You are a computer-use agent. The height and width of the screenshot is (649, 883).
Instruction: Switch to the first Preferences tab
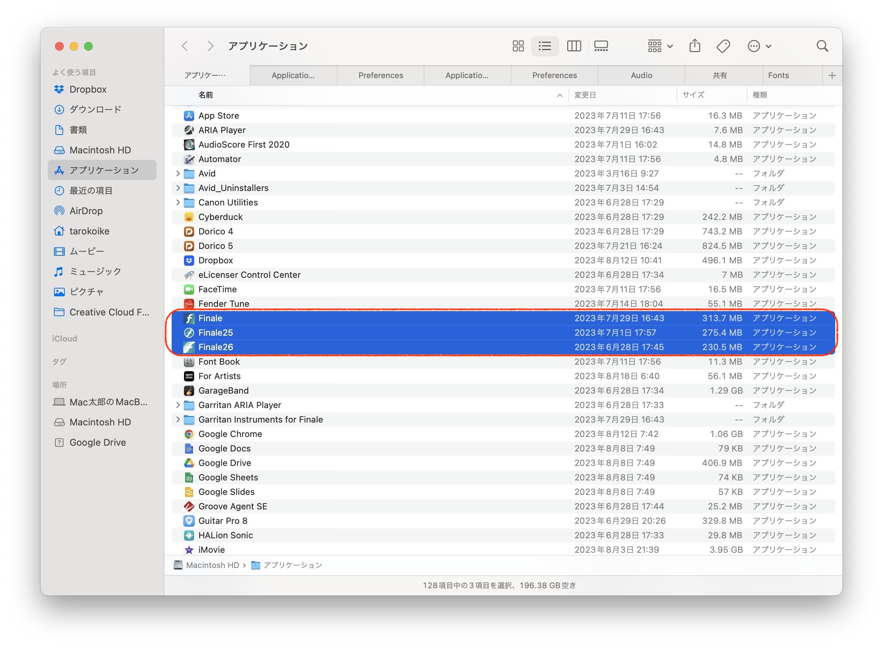point(380,76)
